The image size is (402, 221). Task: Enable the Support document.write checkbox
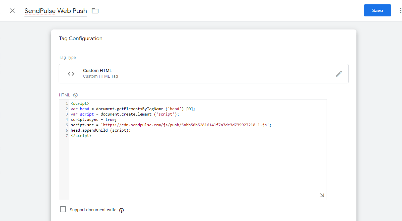63,210
